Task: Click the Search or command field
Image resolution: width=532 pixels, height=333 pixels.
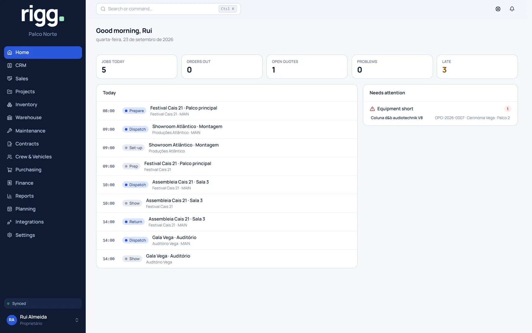Action: tap(168, 9)
